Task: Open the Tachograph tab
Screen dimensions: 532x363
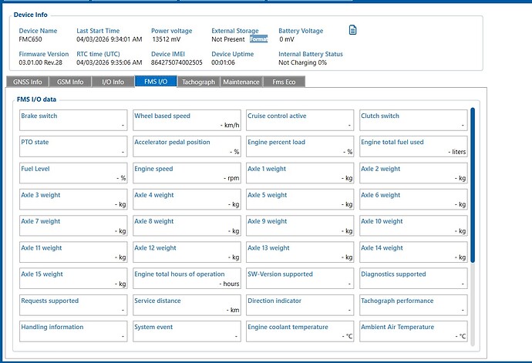Action: (198, 82)
